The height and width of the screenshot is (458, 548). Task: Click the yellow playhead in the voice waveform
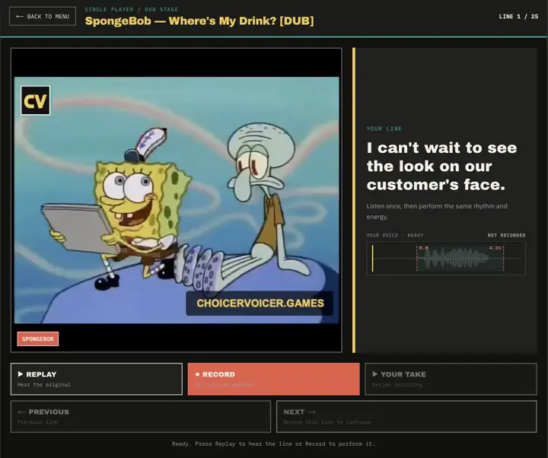pyautogui.click(x=372, y=258)
